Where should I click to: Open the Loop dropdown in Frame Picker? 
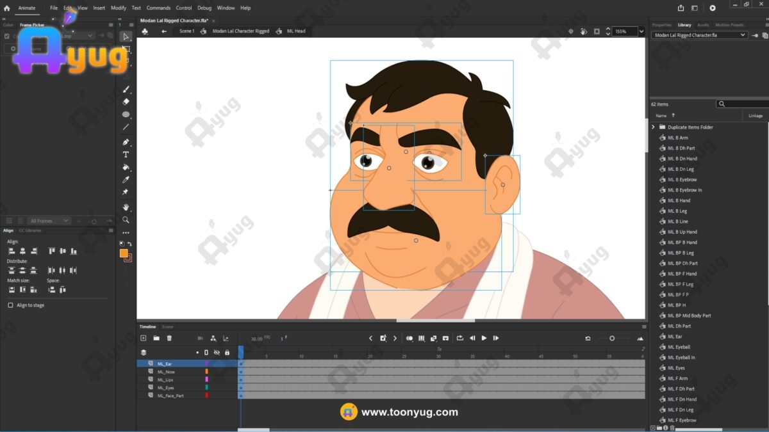coord(77,36)
